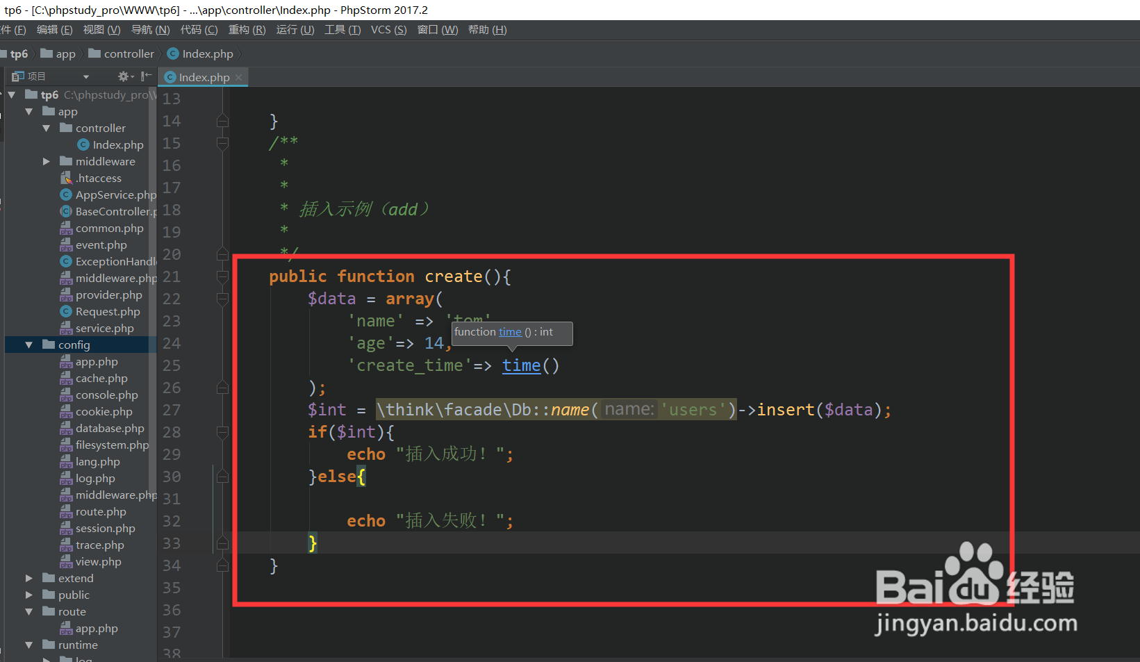Close the Index.php editor tab
Screen dimensions: 1140x662
coord(239,77)
